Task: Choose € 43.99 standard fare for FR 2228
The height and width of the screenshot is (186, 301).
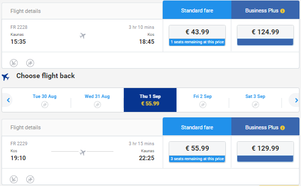Action: coord(197,35)
